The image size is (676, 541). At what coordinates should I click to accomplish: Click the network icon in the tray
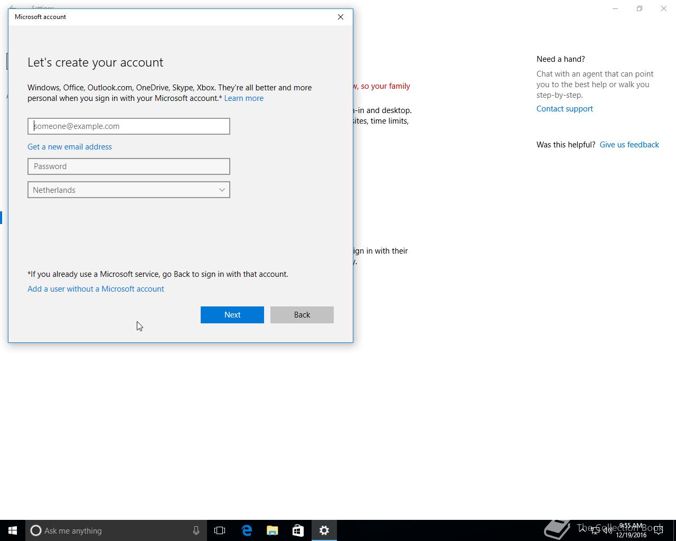tap(595, 531)
